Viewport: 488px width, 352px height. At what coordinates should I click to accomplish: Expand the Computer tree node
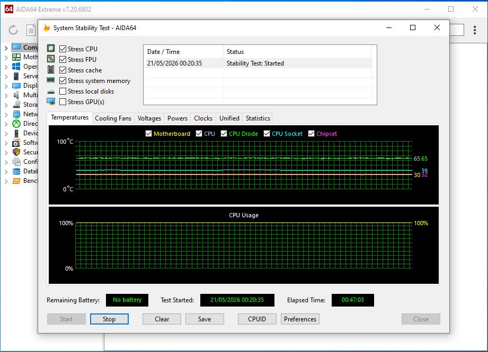(x=6, y=48)
